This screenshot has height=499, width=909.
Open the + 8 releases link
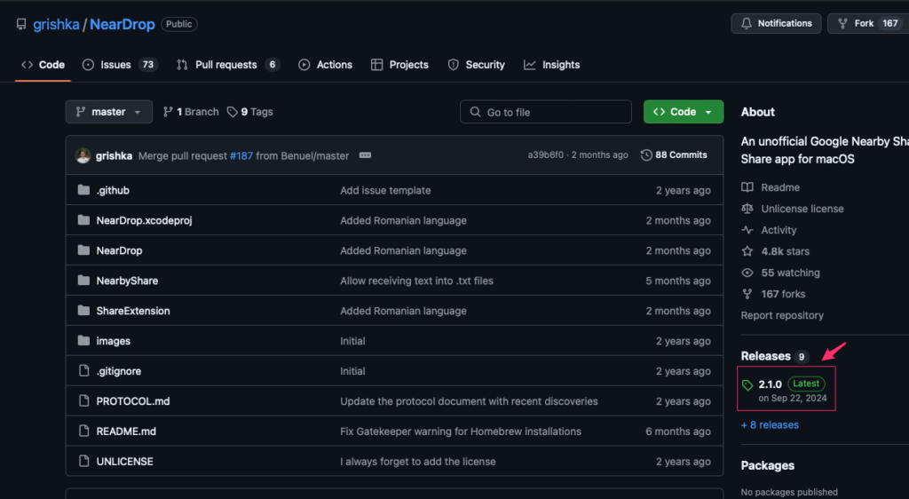(x=770, y=425)
